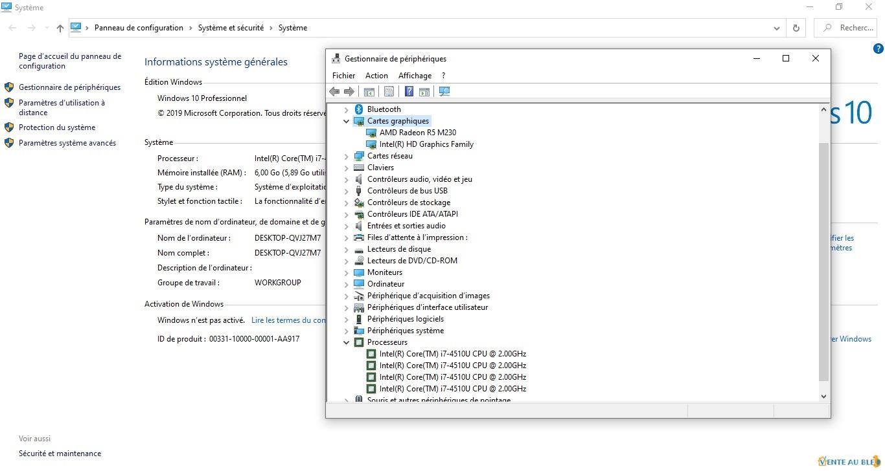Open the ? help menu
This screenshot has height=471, width=885.
(443, 76)
